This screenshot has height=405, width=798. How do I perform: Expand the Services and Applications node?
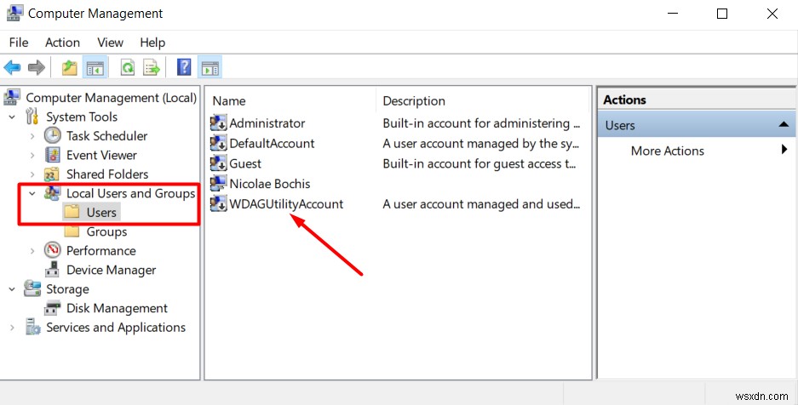pos(12,328)
